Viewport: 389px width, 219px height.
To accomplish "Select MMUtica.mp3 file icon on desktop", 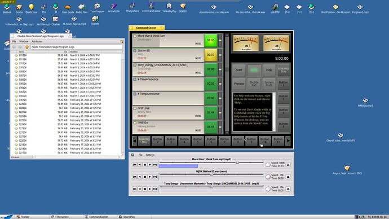I will click(x=365, y=102).
